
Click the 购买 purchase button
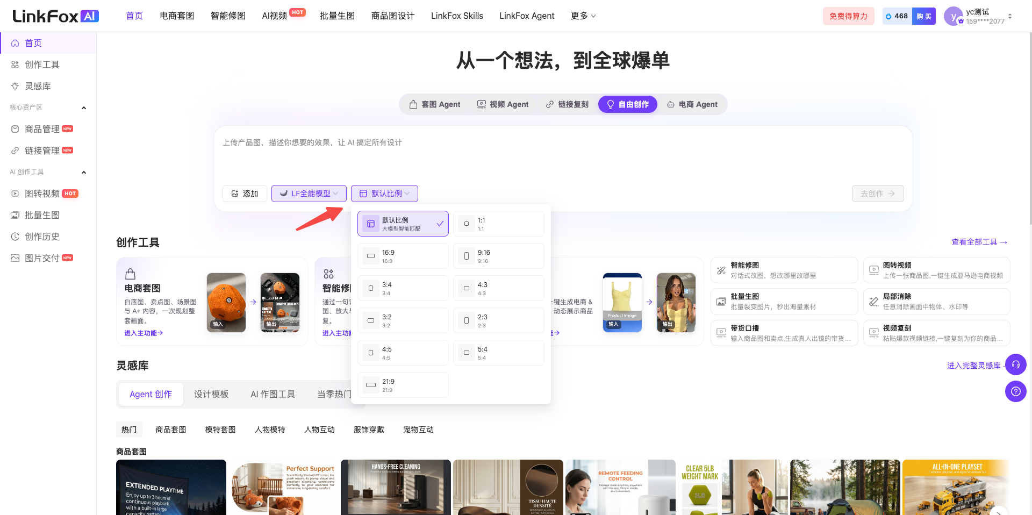924,16
